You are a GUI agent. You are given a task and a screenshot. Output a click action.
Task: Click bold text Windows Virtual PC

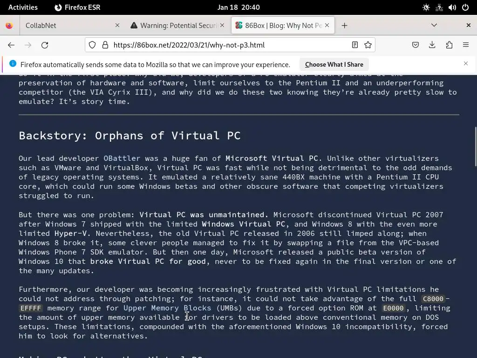[243, 224]
